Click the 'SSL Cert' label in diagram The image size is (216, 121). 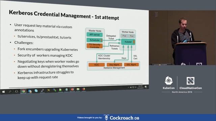135,57
